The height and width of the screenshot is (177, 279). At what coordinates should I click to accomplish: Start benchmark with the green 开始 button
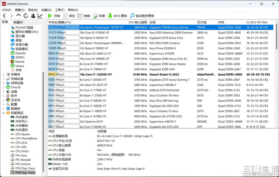pos(54,16)
